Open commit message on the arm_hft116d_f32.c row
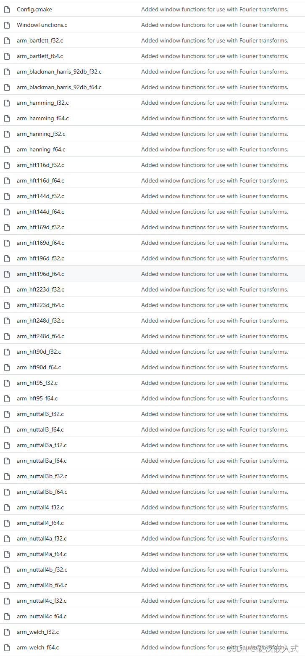The height and width of the screenshot is (657, 305). [x=215, y=165]
